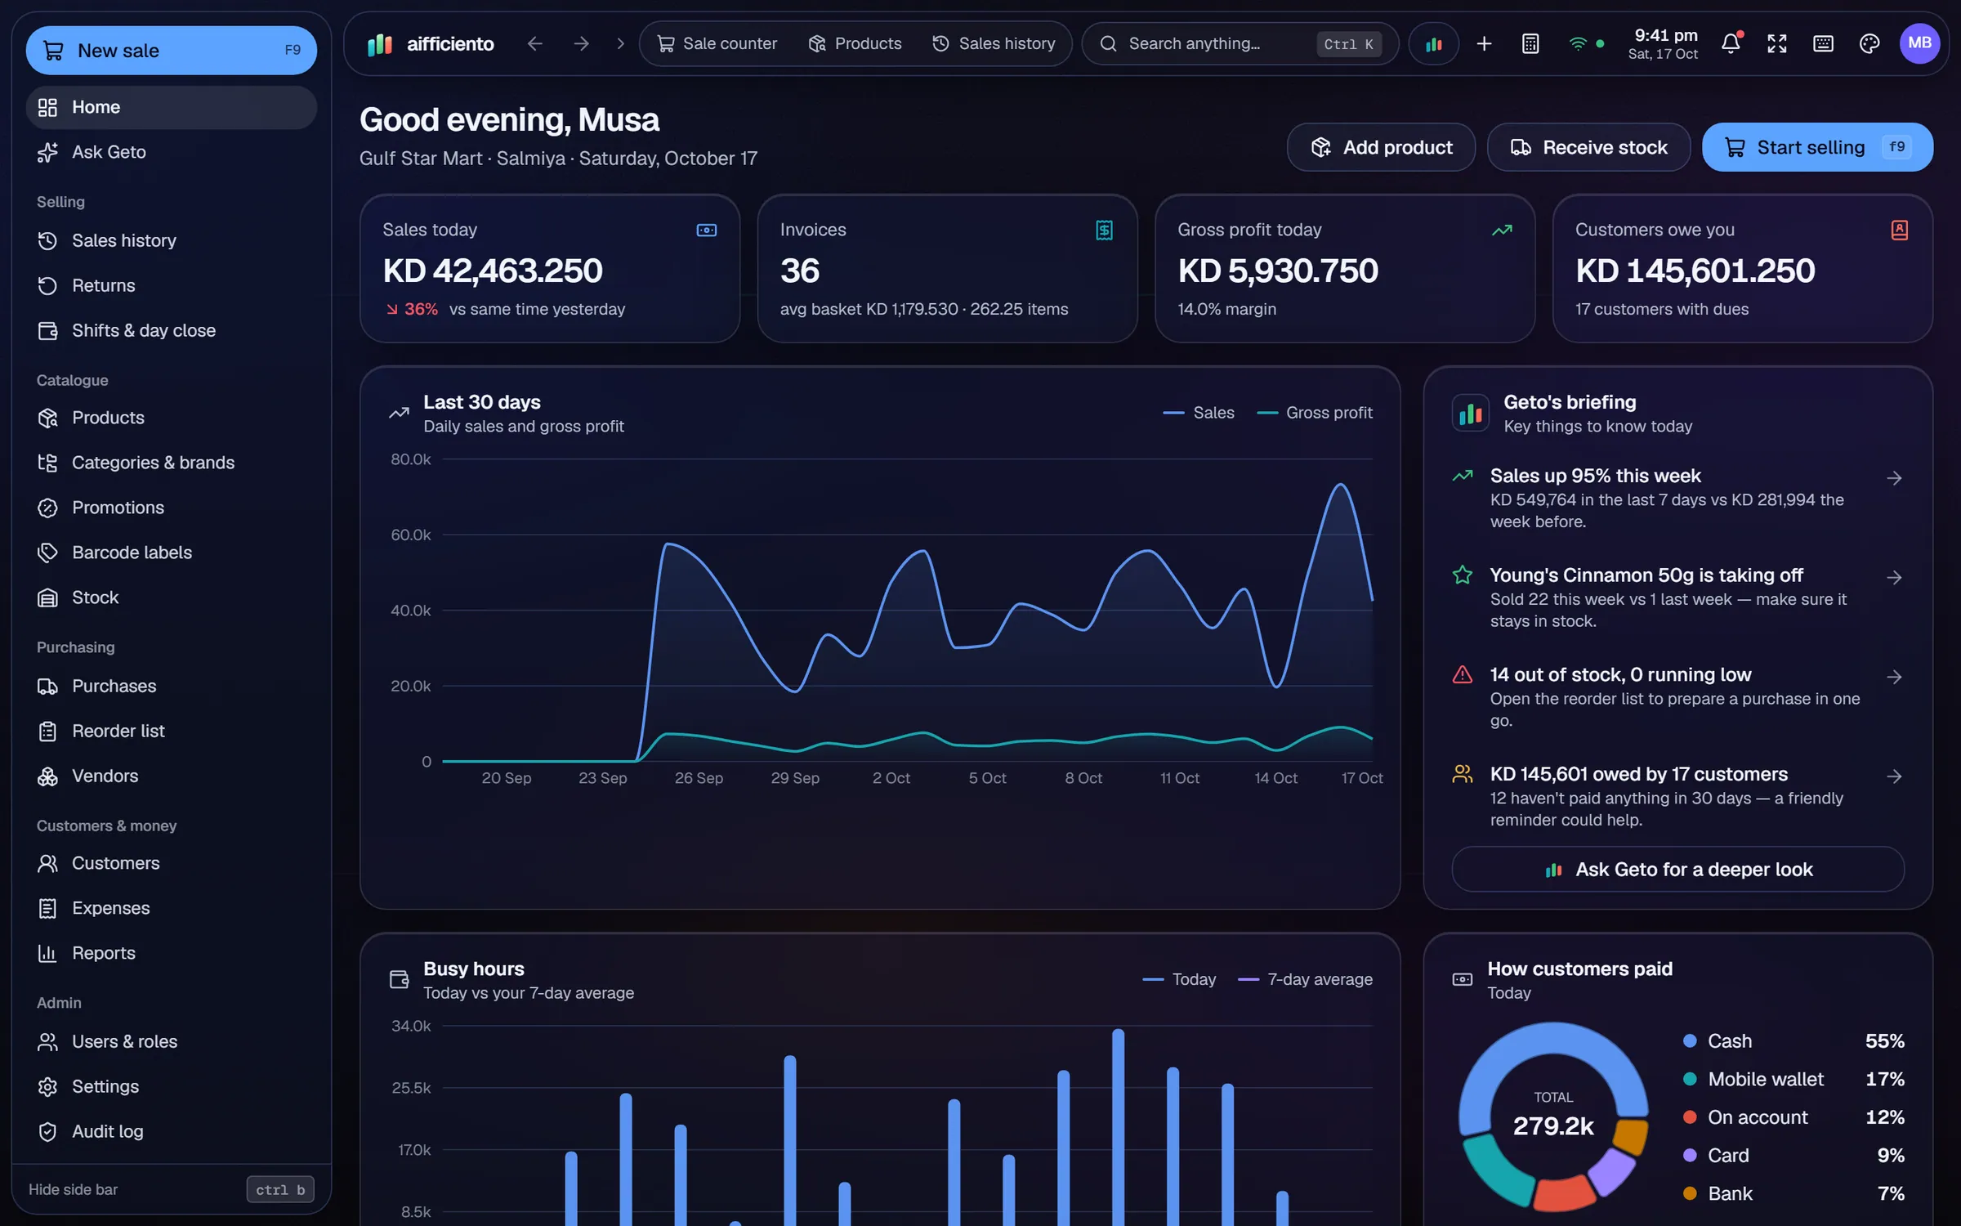The height and width of the screenshot is (1226, 1961).
Task: Open the theme palette icon
Action: (1869, 43)
